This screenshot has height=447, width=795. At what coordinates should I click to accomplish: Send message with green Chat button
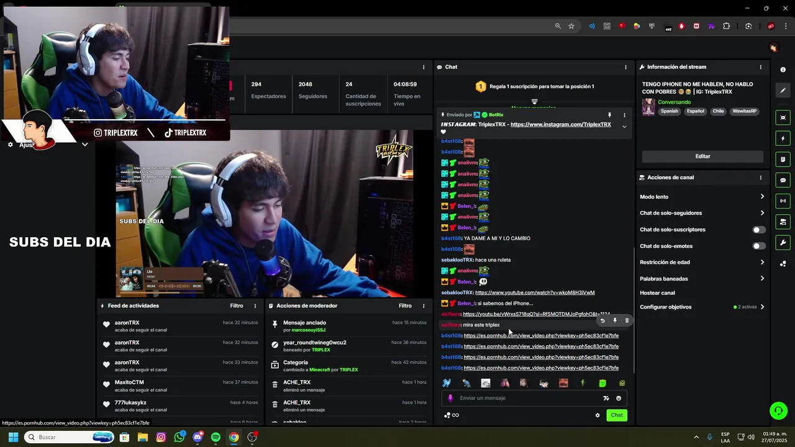(616, 415)
